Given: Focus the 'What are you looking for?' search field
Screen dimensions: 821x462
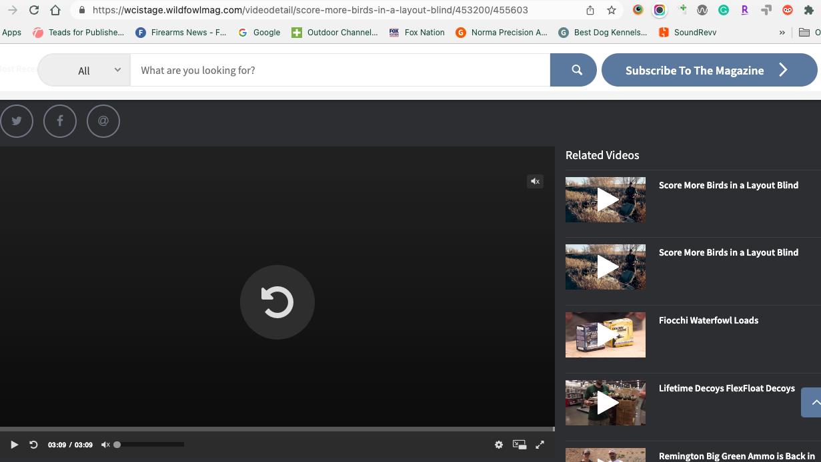Looking at the screenshot, I should pos(340,70).
